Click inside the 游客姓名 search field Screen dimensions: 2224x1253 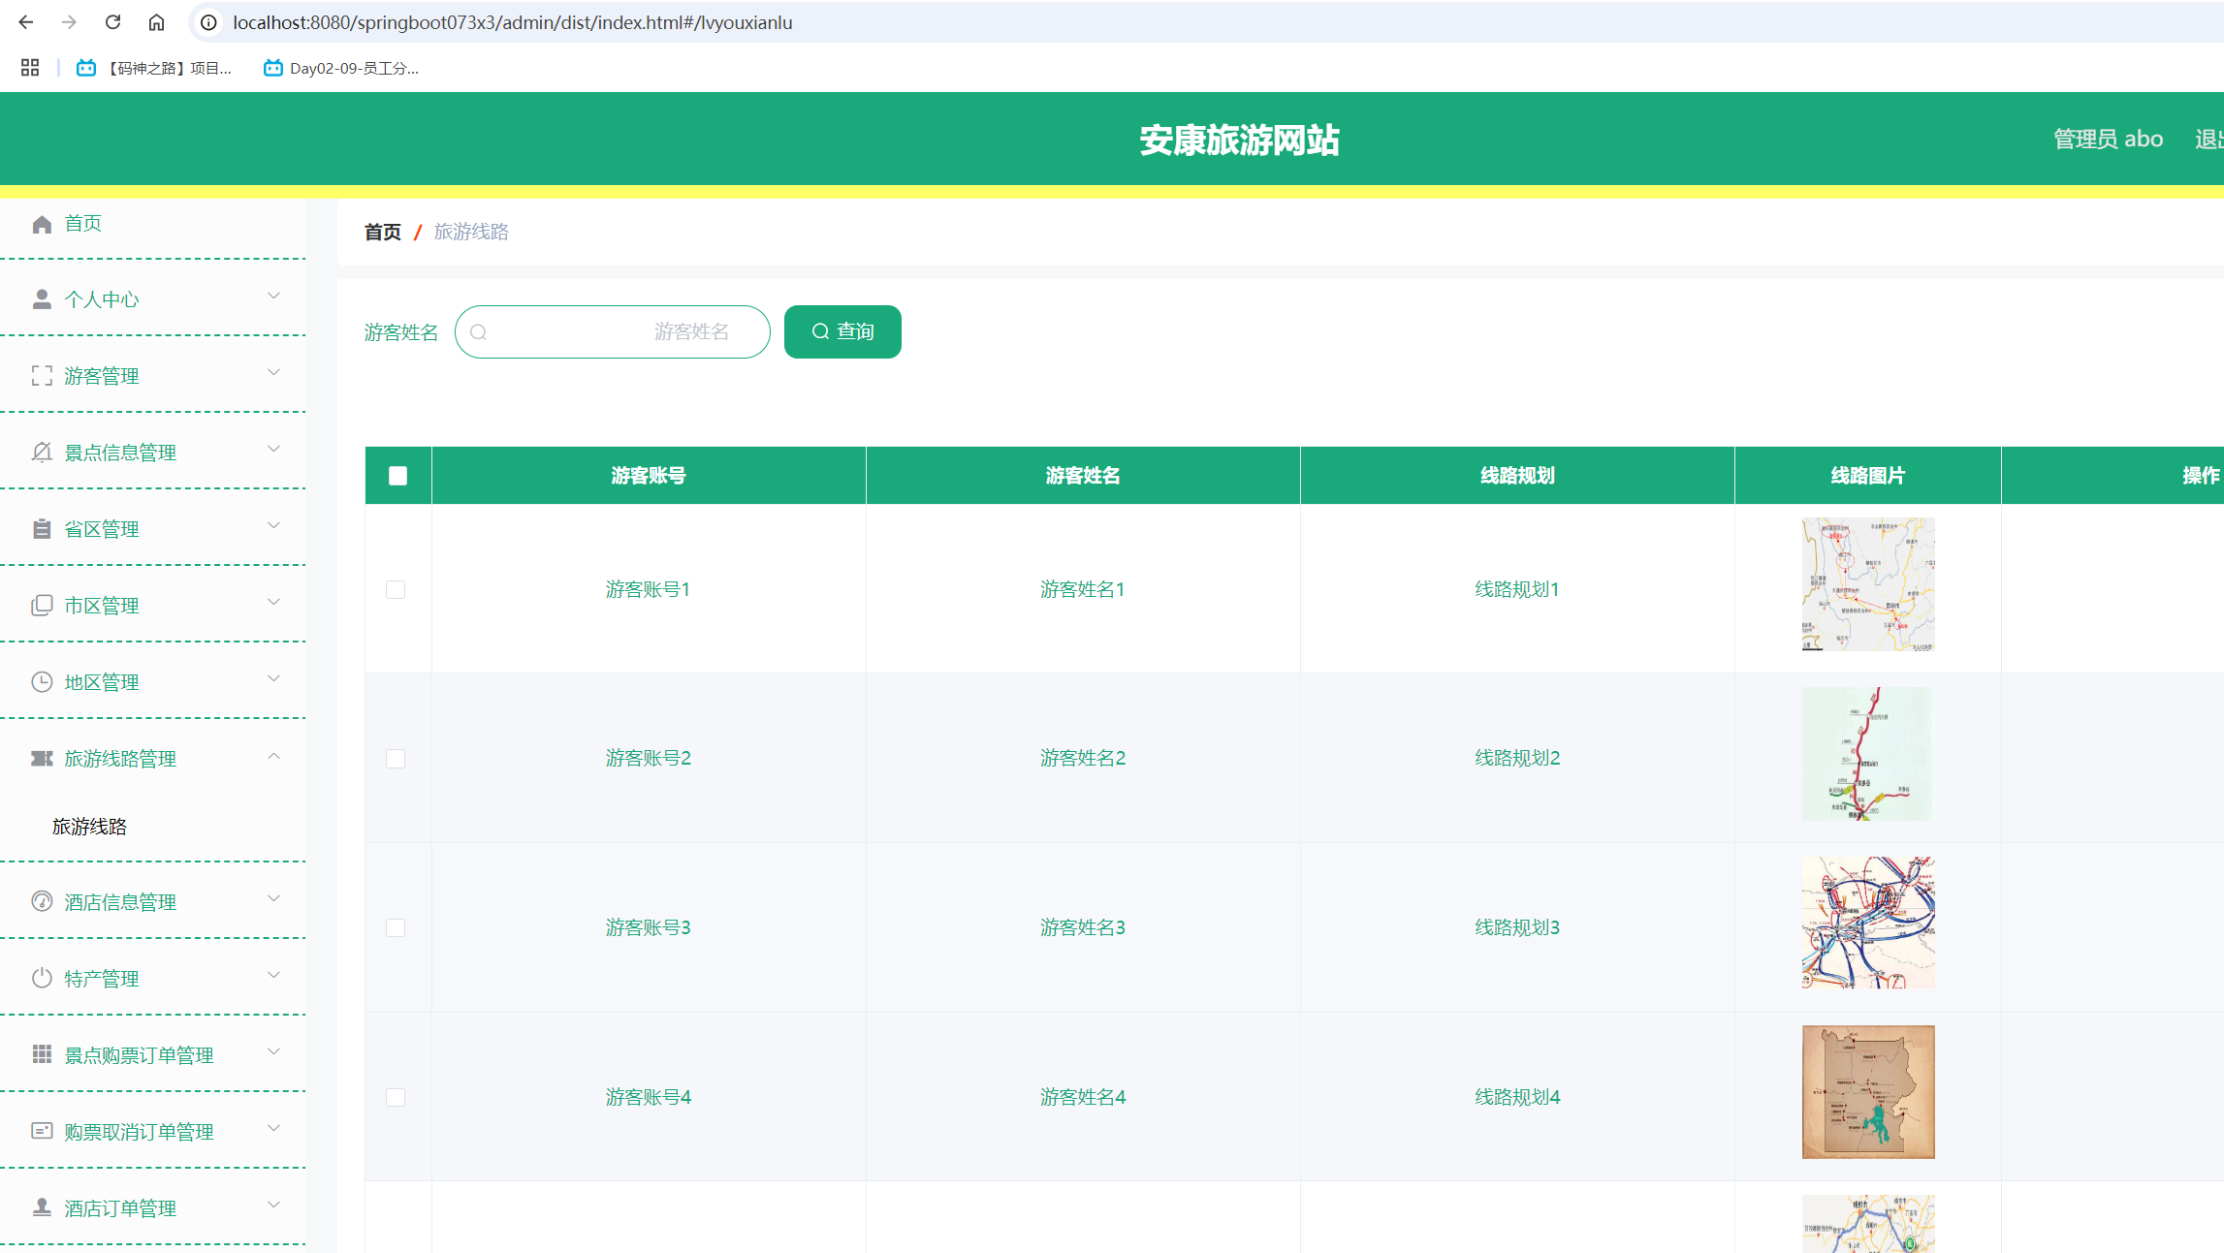pos(613,331)
